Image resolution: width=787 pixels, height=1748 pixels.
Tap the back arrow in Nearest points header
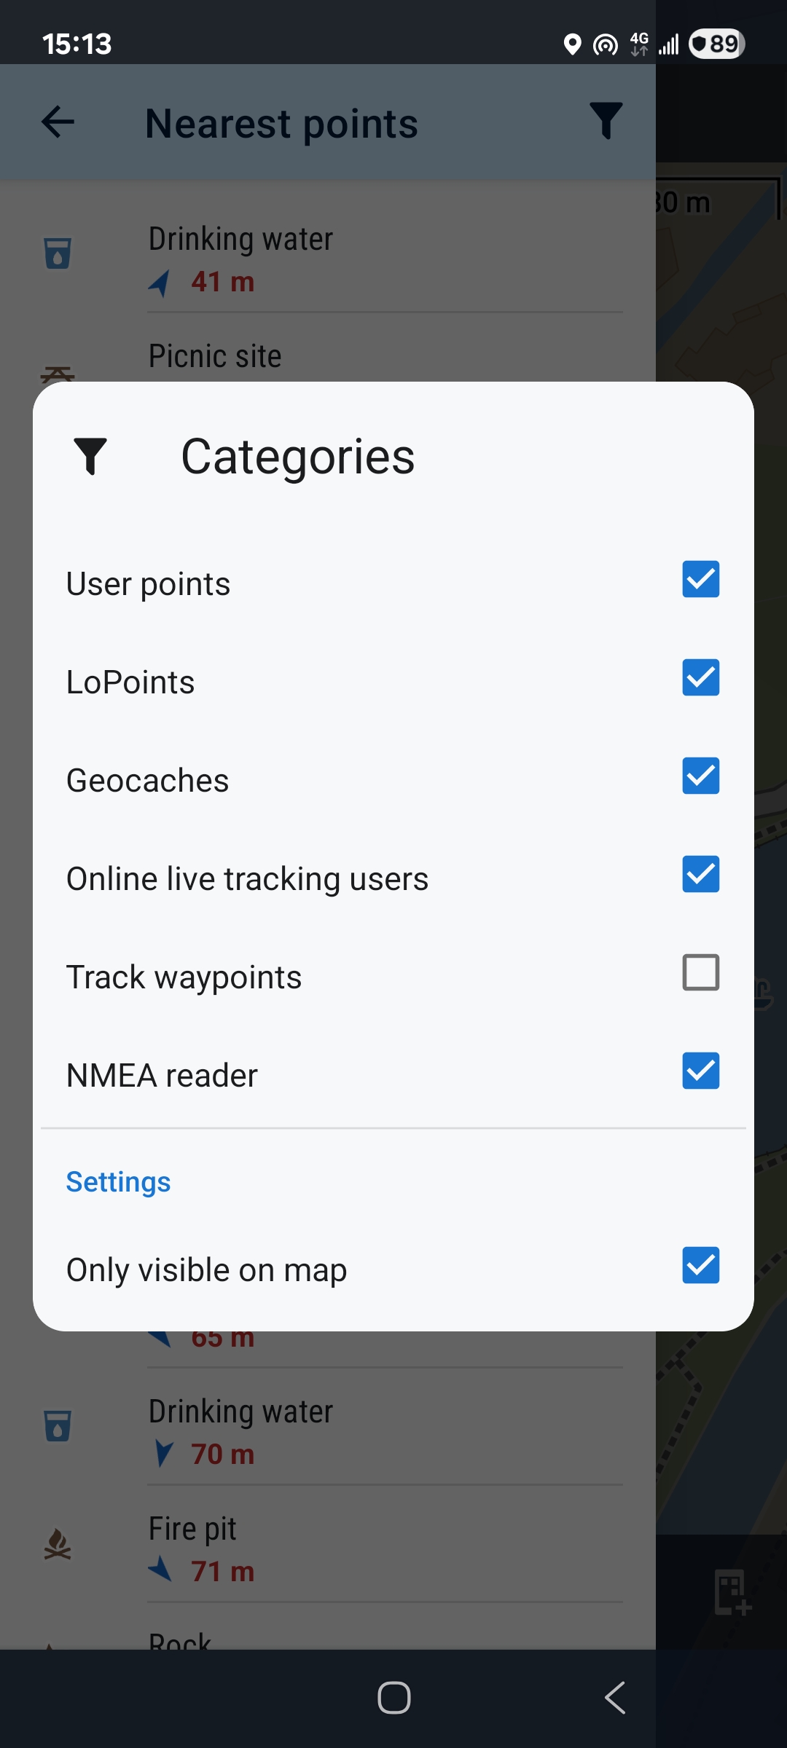58,122
